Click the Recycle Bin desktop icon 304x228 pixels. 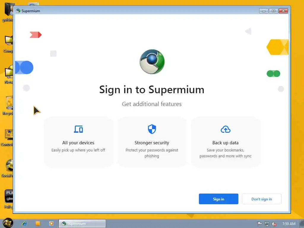click(8, 105)
